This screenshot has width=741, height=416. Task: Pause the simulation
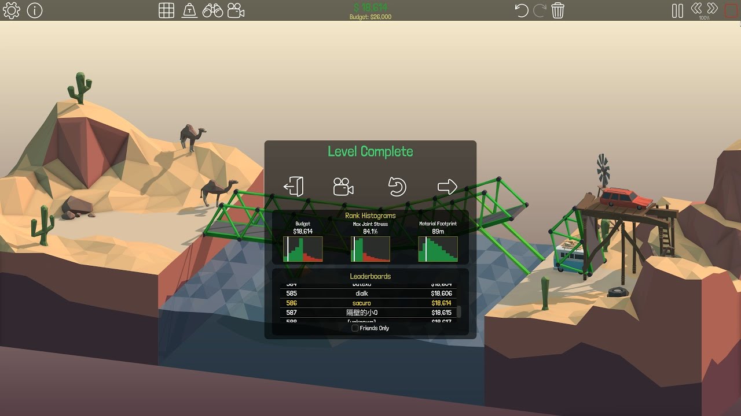coord(677,10)
